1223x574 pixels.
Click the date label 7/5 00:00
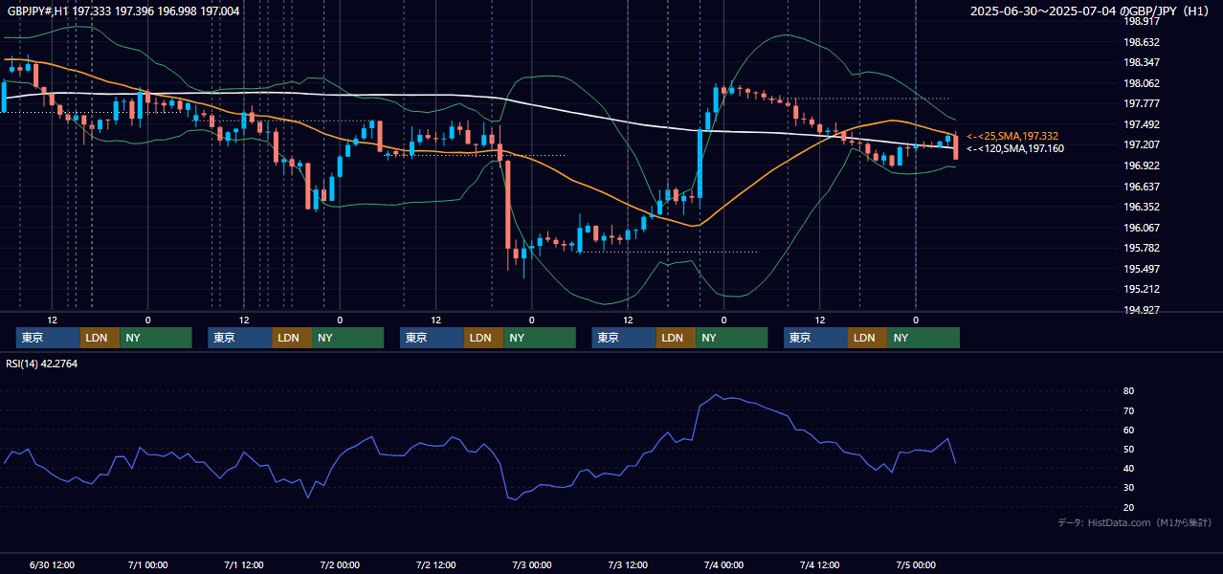pos(916,565)
